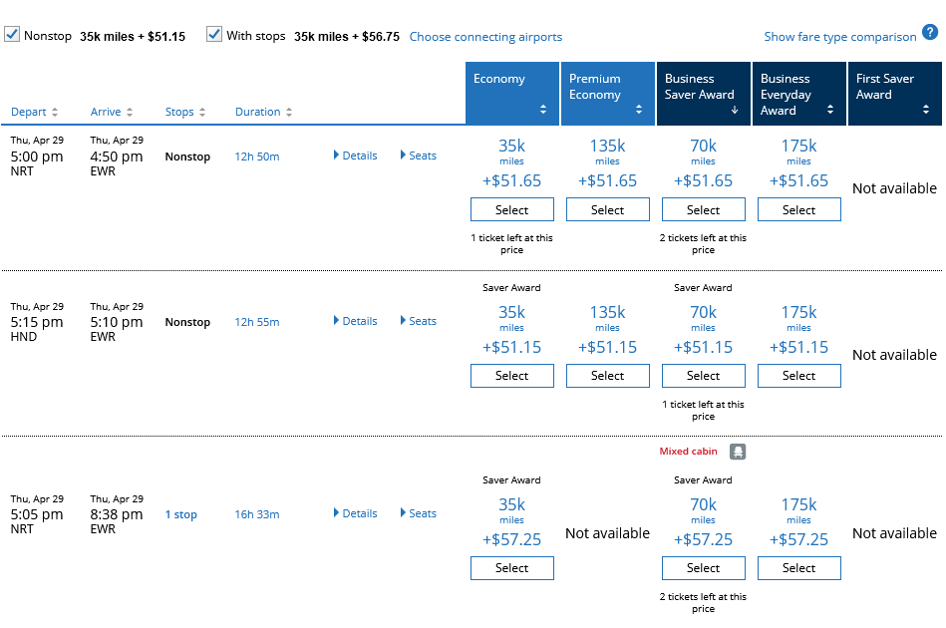This screenshot has height=628, width=946.
Task: Select Premium Economy 135k fare with $51.65 taxes
Action: (x=607, y=209)
